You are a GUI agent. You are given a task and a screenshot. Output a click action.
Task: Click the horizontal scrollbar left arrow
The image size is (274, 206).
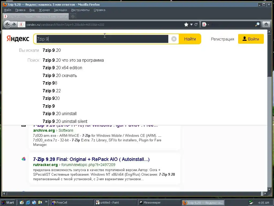click(4, 194)
